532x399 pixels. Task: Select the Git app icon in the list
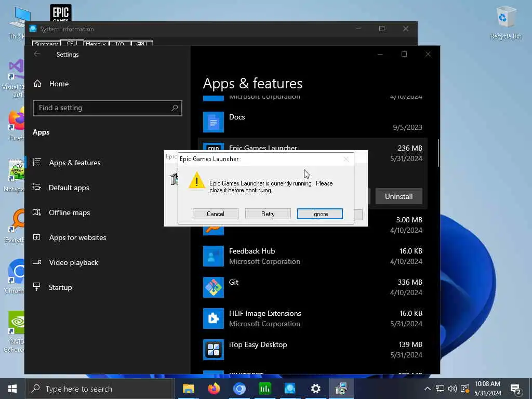(x=214, y=287)
